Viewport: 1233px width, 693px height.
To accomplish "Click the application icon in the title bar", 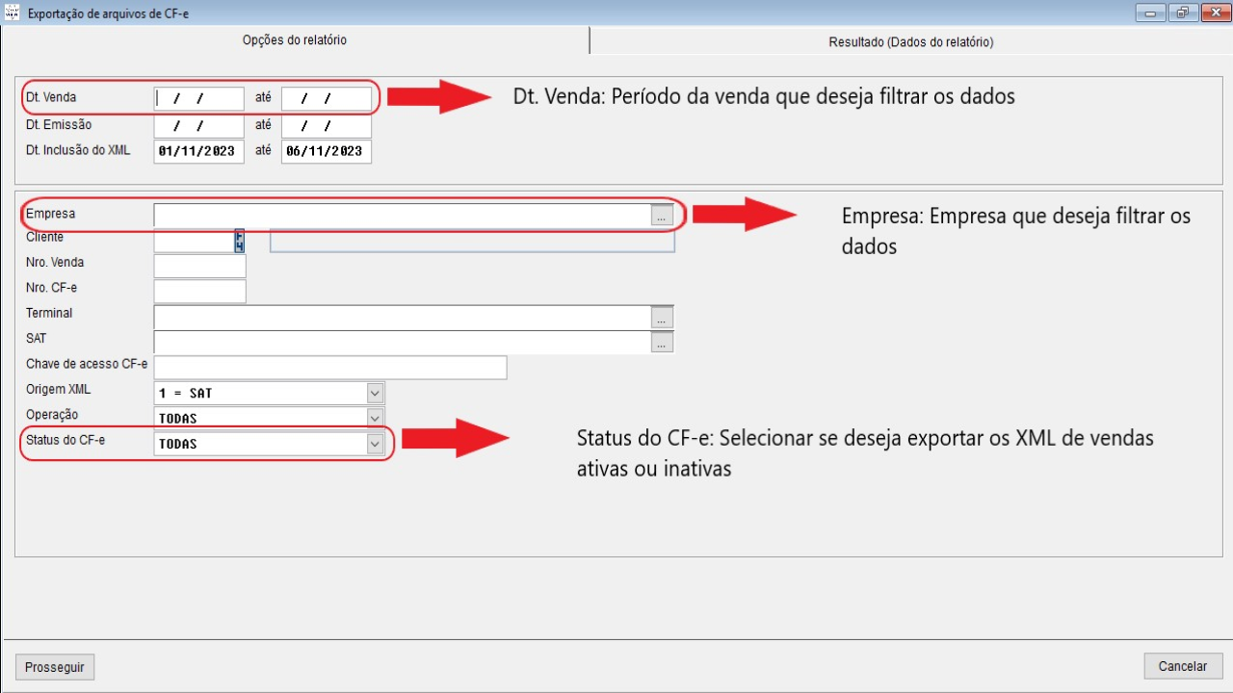I will 13,13.
